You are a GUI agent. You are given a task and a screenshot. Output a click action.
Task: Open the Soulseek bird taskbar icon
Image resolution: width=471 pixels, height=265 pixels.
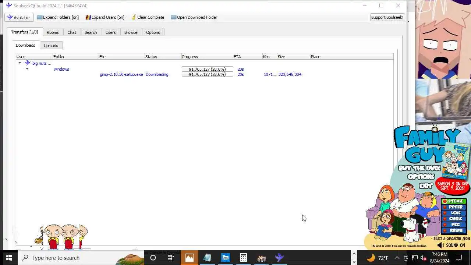point(280,258)
